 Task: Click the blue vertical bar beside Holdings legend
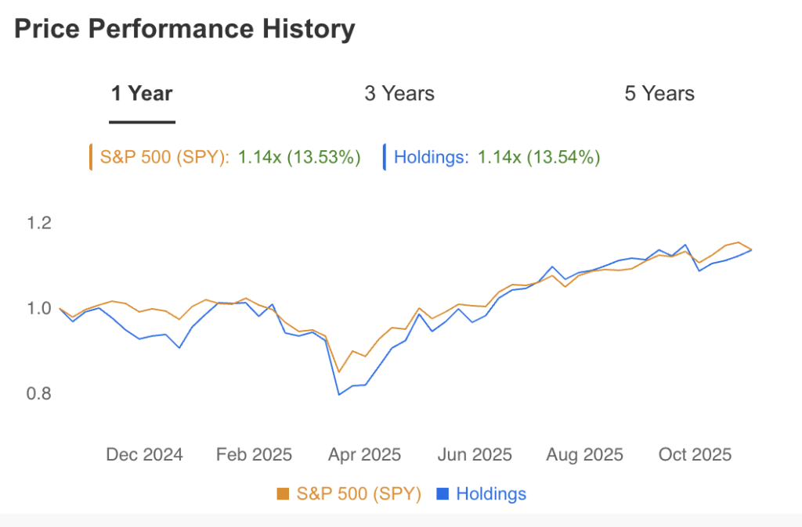click(x=384, y=156)
